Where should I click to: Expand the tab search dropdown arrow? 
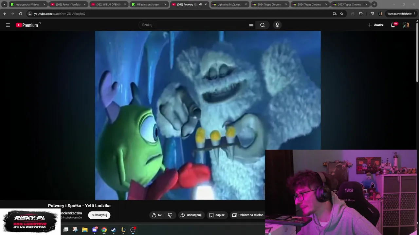click(x=4, y=5)
